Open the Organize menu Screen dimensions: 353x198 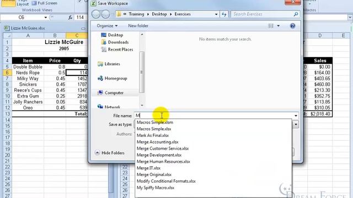(x=107, y=26)
